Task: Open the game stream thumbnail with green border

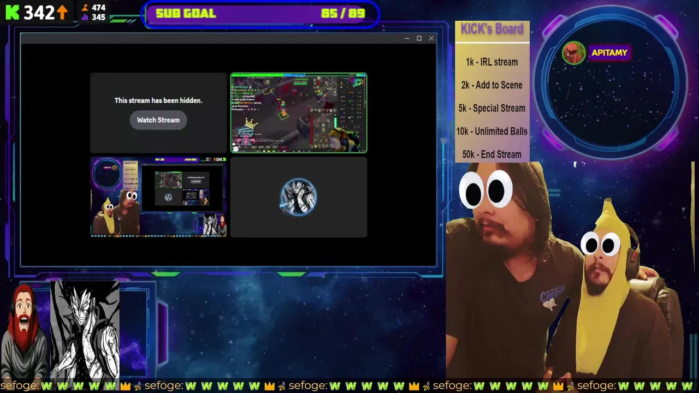Action: tap(299, 113)
